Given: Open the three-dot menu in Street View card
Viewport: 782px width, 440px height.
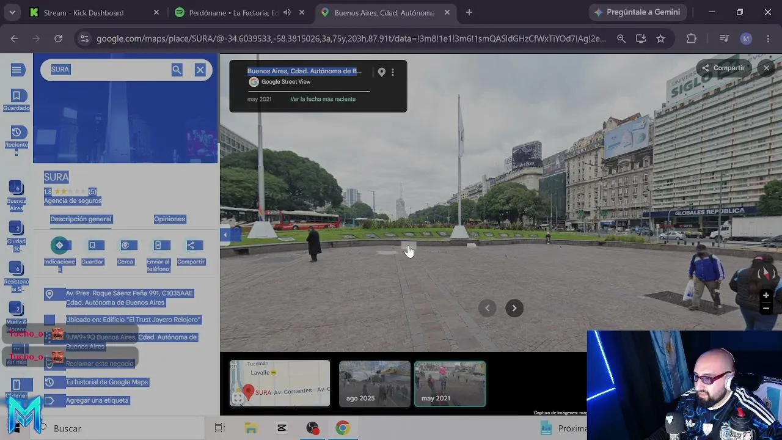Looking at the screenshot, I should 393,72.
